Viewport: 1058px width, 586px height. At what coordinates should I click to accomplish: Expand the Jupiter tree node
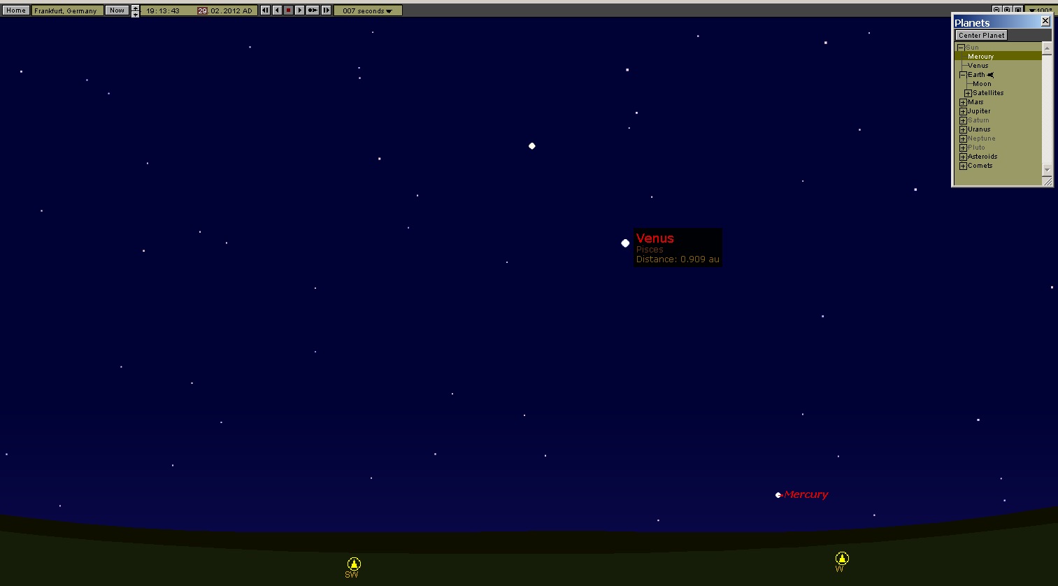click(x=963, y=111)
